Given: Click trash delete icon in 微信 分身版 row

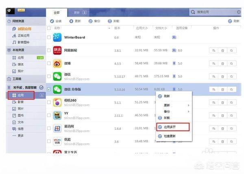Looking at the screenshot, I should 222,89.
